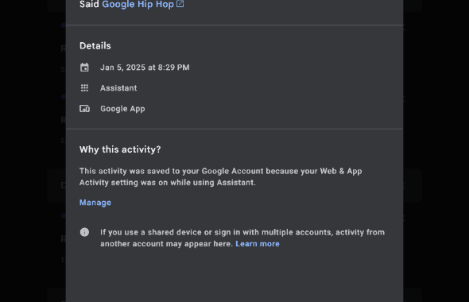The width and height of the screenshot is (469, 302).
Task: Click the Why this activity? heading
Action: click(x=120, y=149)
